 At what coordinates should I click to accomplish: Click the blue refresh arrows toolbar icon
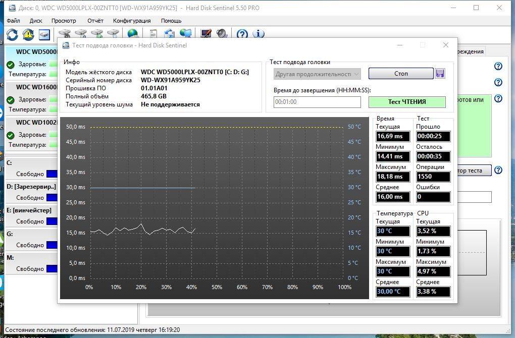(12, 34)
